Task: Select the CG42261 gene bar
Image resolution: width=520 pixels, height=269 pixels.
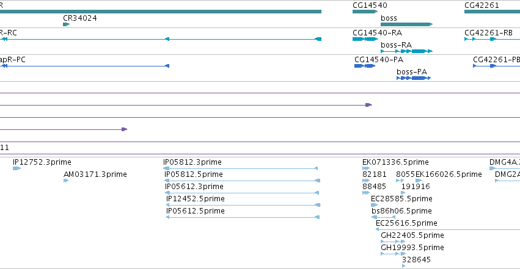Action: click(492, 12)
